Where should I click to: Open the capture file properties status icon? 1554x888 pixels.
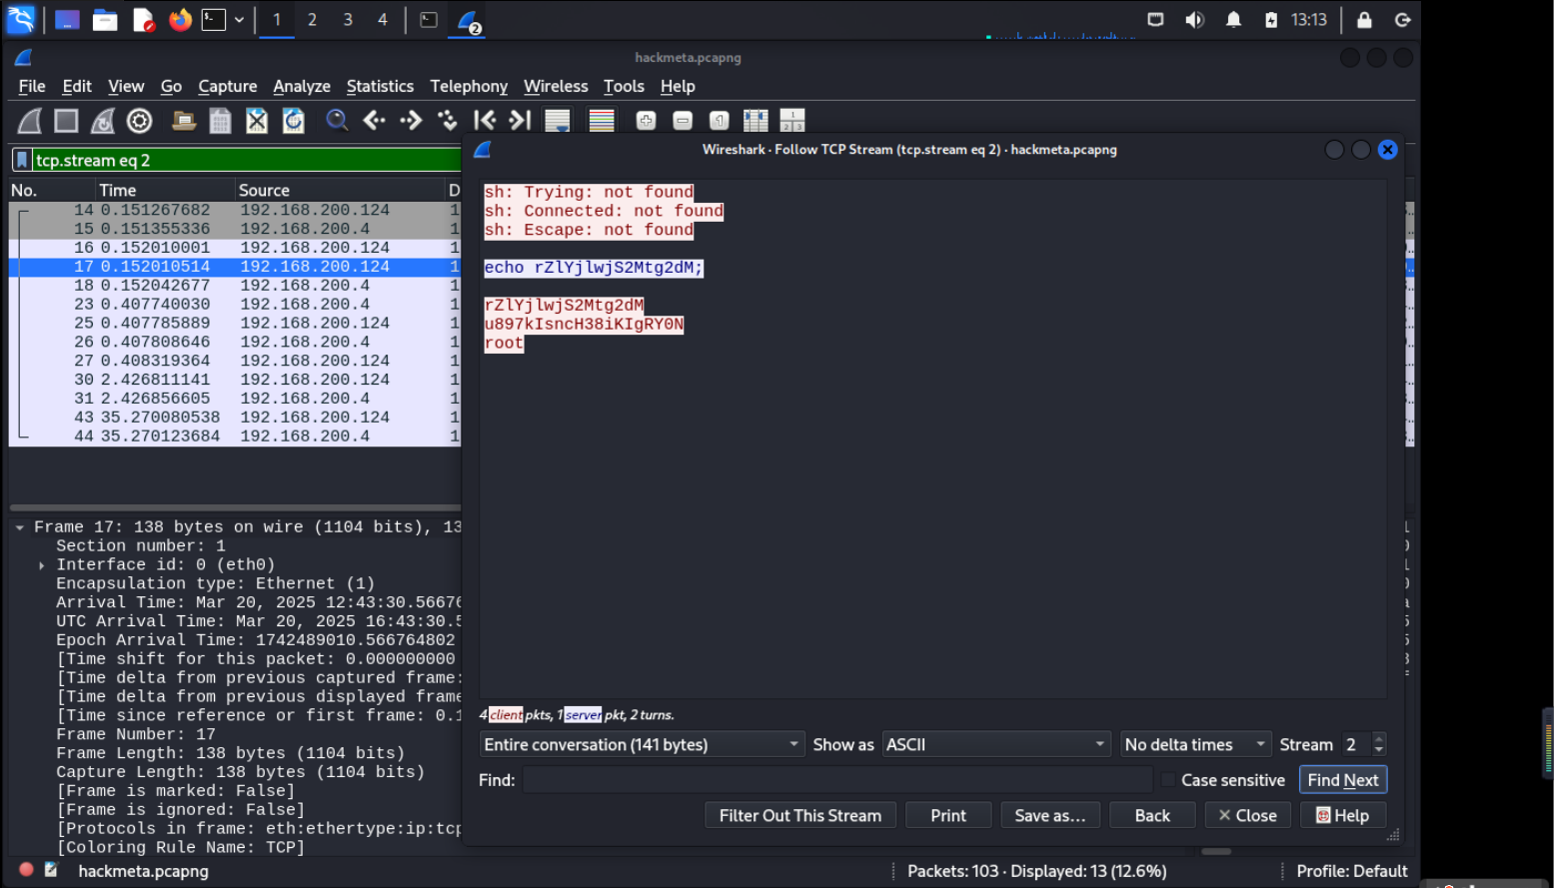(51, 870)
